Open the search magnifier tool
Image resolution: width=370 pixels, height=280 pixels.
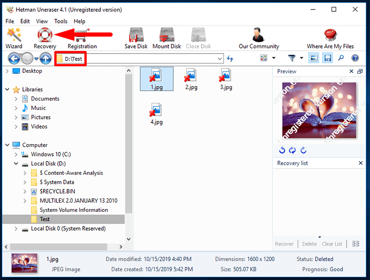341,58
